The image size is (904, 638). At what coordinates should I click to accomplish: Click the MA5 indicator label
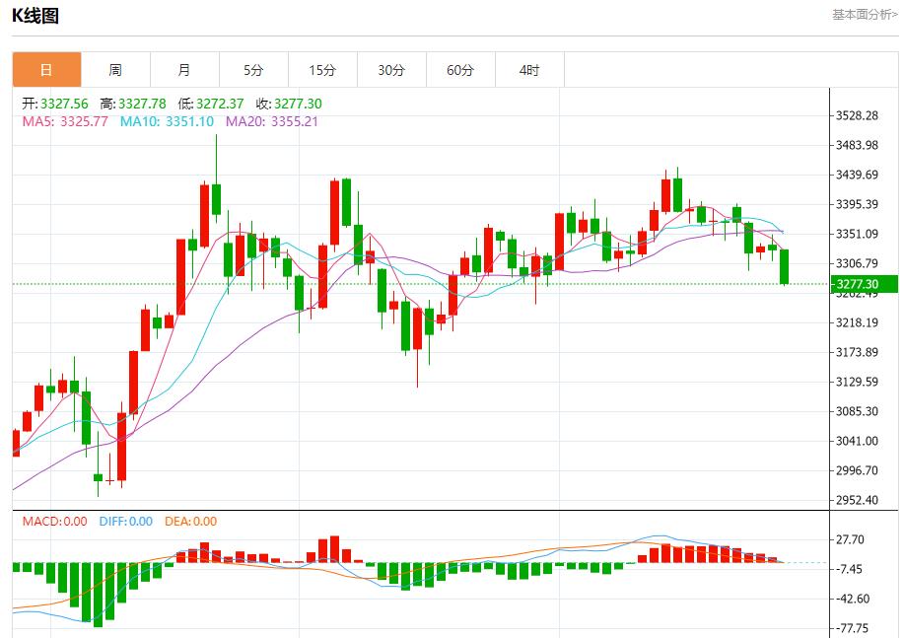click(x=65, y=121)
